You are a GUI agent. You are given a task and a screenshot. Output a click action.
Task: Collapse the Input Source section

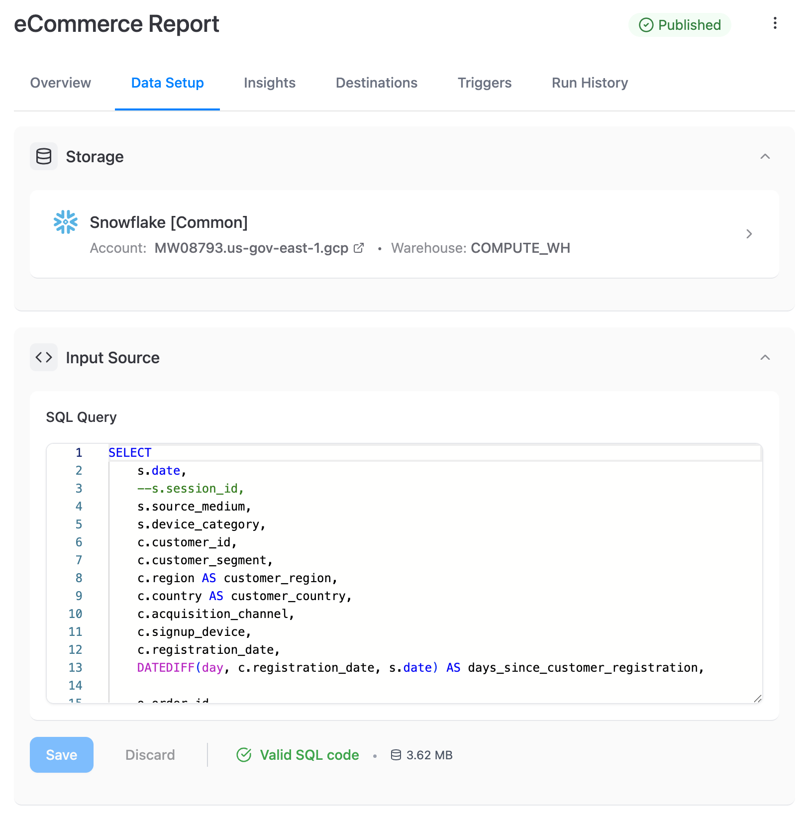[765, 357]
